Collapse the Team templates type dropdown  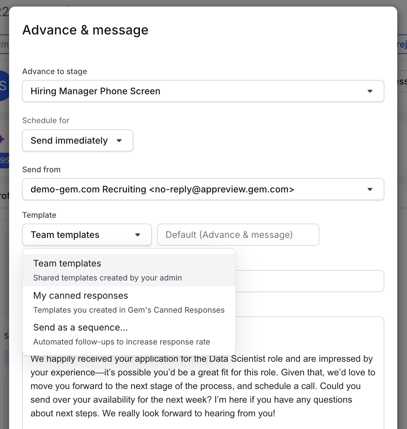(x=87, y=235)
